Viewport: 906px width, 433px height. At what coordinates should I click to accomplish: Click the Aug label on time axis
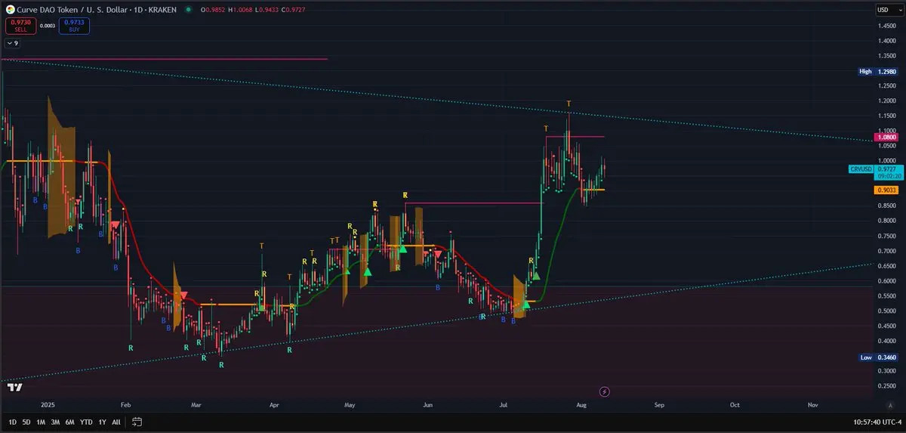pos(582,405)
